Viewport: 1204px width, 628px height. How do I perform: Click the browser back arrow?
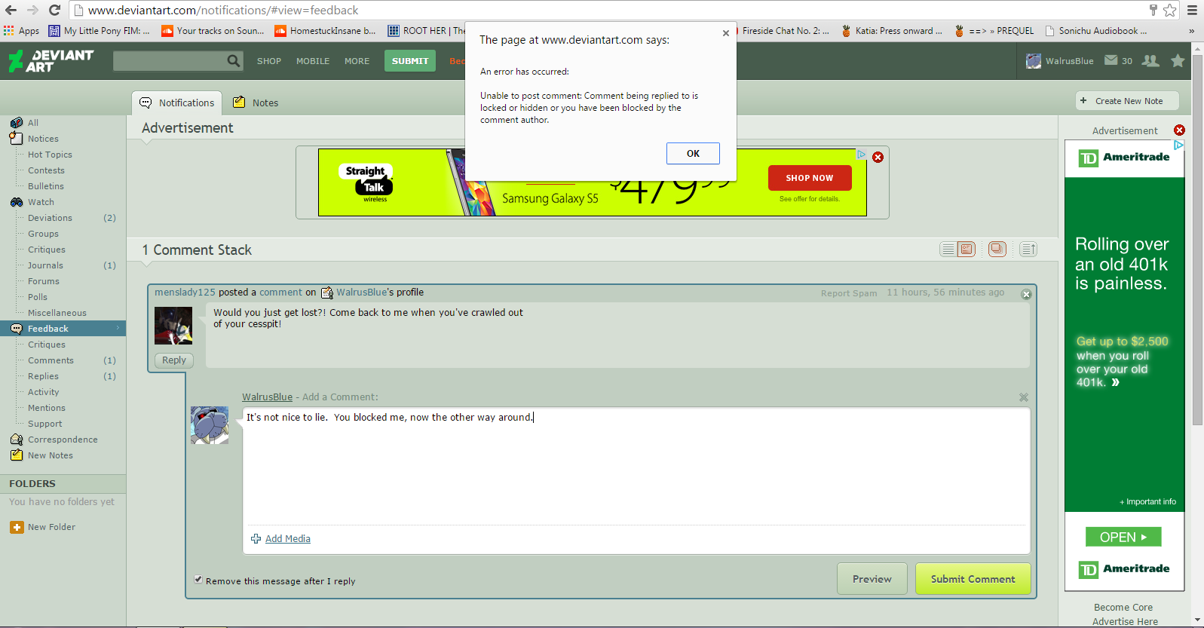click(11, 10)
